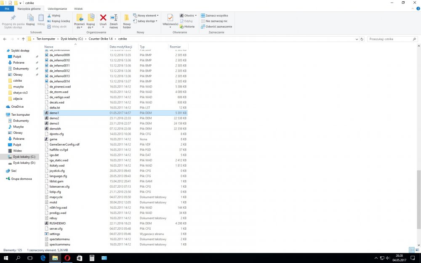Open the Windows Start menu
The height and width of the screenshot is (263, 421).
pos(5,258)
